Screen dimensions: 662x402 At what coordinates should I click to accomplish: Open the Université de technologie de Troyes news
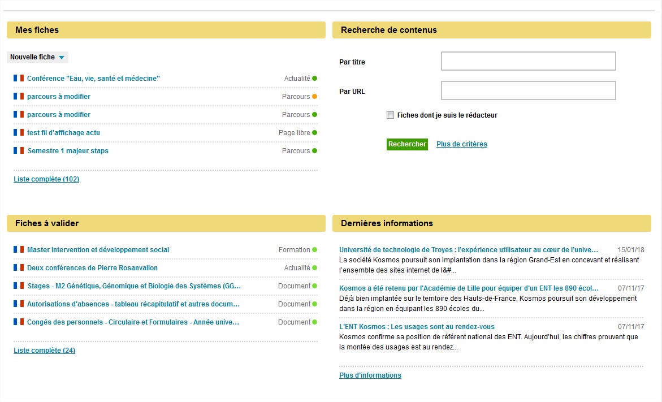coord(469,250)
